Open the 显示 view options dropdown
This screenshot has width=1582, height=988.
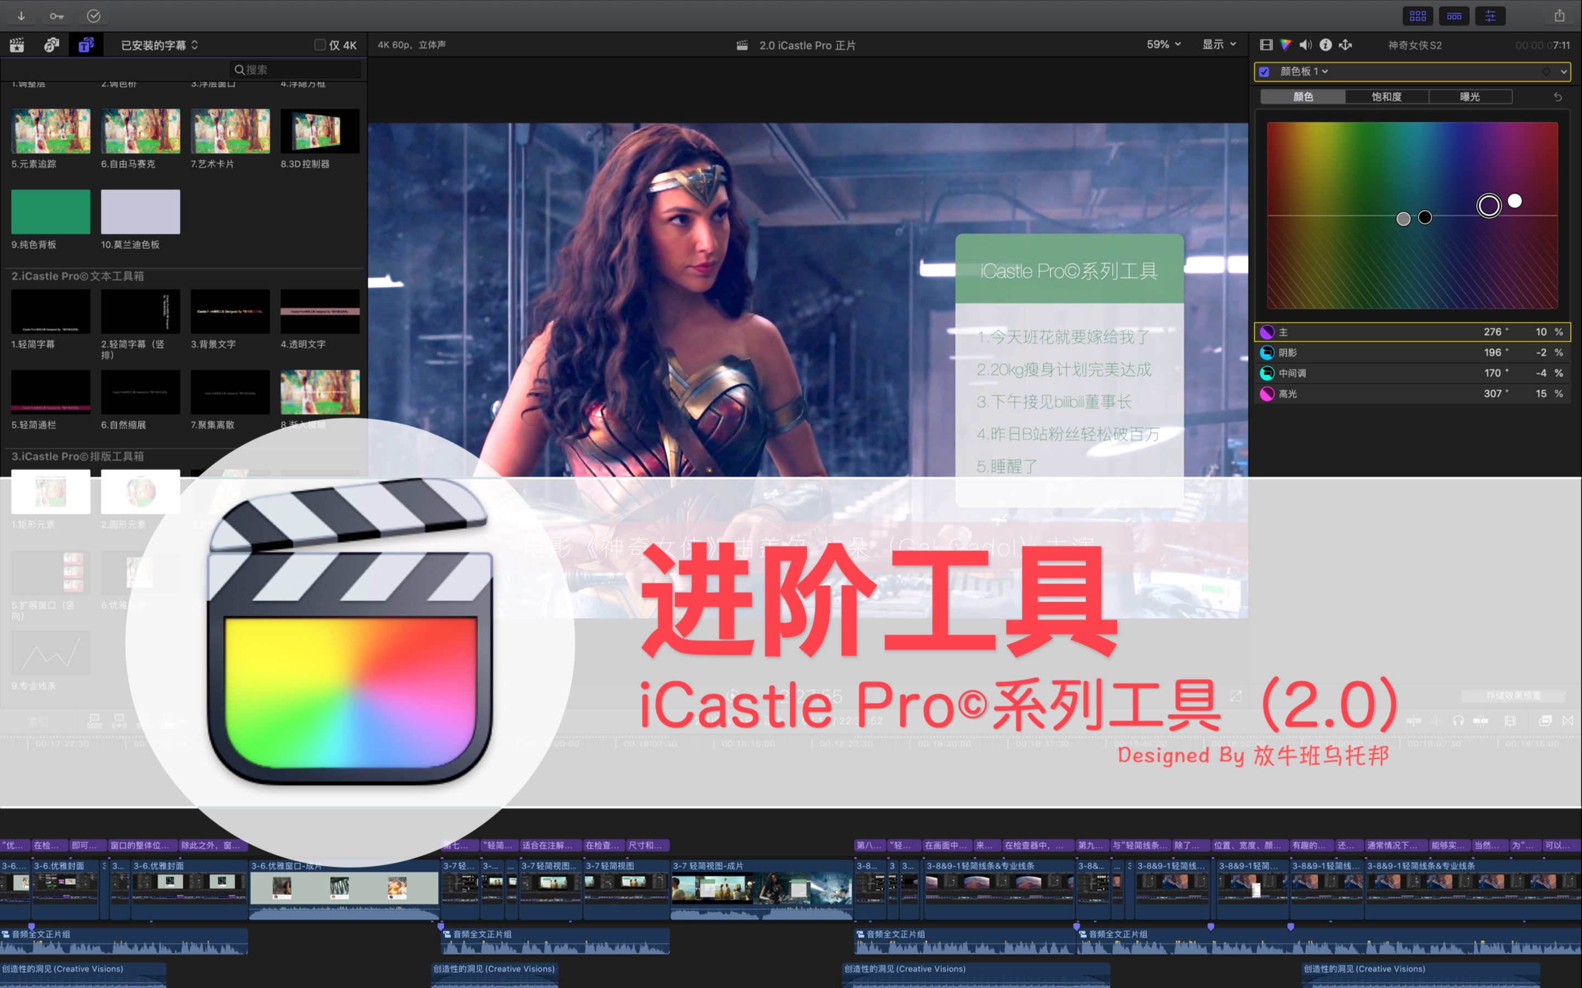1219,44
